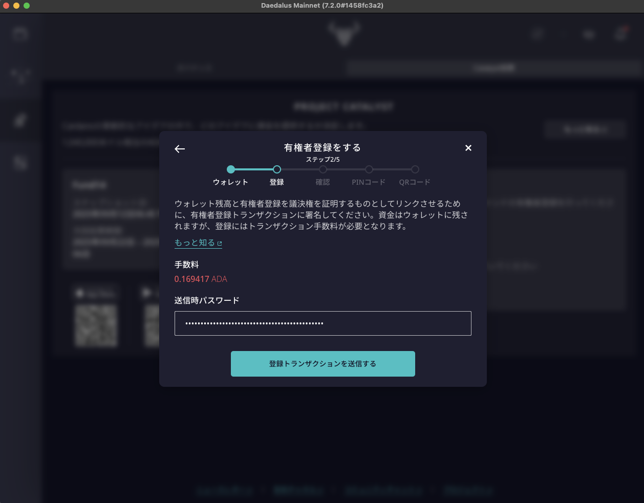Switch to the Catalyst投票 tab

[493, 67]
